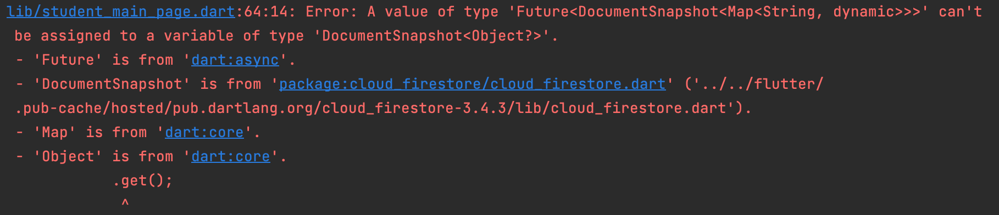The image size is (999, 215).
Task: Click dart:core link on the 'Map' line
Action: pos(204,132)
